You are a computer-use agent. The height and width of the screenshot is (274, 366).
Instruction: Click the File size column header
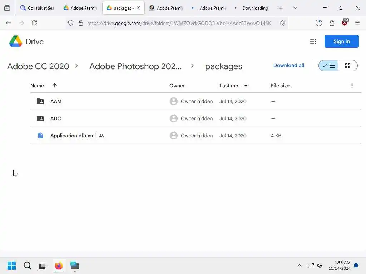(x=280, y=86)
